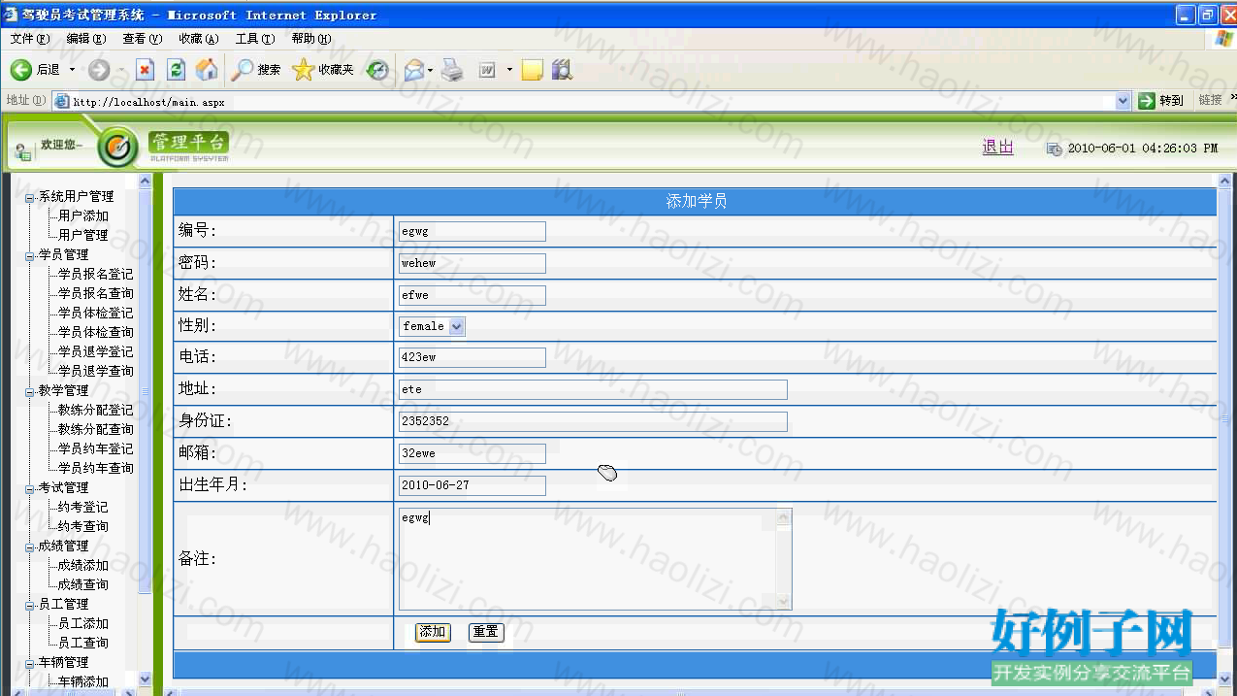Open the 工具(T) menu
1237x696 pixels.
255,39
